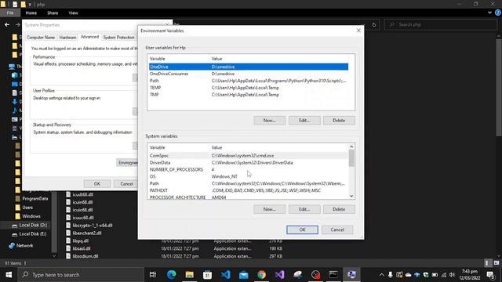502x282 pixels.
Task: Select ProgramData folder in sidebar
Action: point(35,198)
